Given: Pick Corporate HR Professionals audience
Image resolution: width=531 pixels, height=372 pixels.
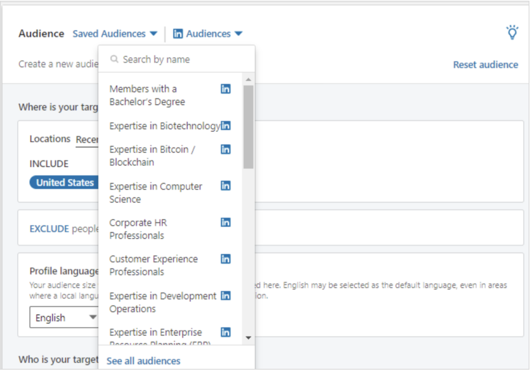Looking at the screenshot, I should pos(170,229).
